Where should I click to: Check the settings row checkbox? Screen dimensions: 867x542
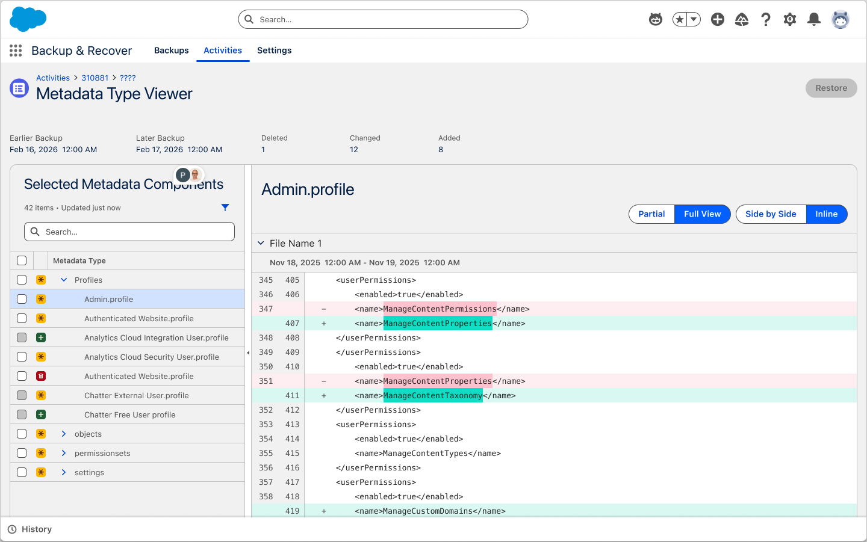pos(22,472)
